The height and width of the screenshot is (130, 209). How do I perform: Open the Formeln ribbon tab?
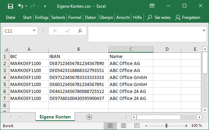[75, 17]
